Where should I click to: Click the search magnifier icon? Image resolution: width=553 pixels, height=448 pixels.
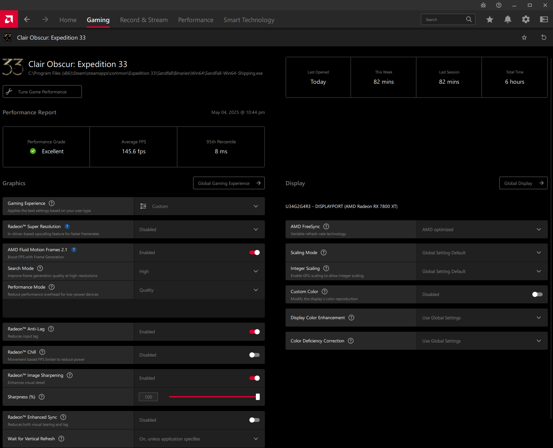469,19
